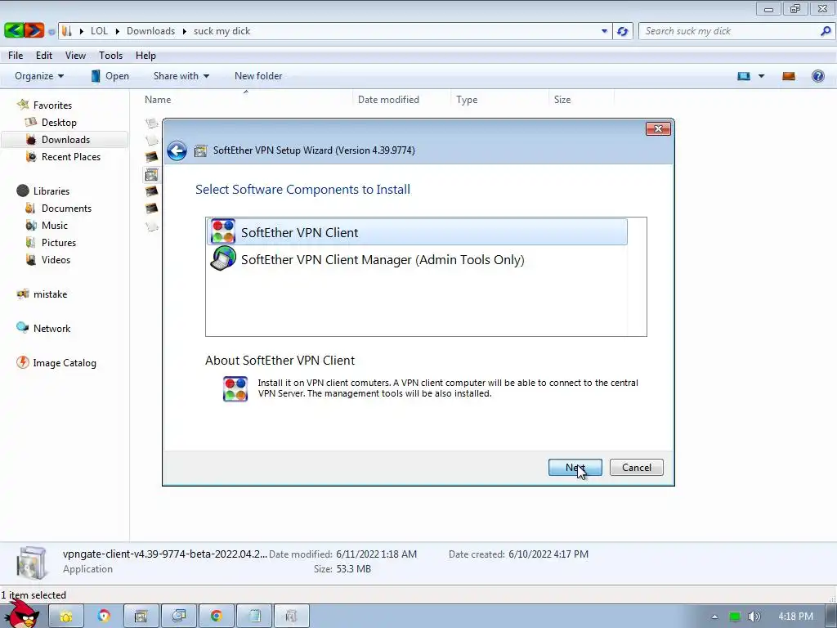Go back in Explorer with green arrow
Image resolution: width=837 pixels, height=628 pixels.
click(13, 30)
